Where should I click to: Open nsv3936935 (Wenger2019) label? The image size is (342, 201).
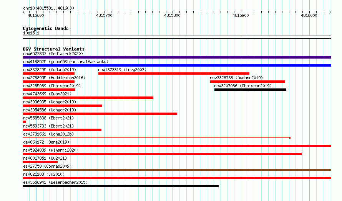[50, 102]
